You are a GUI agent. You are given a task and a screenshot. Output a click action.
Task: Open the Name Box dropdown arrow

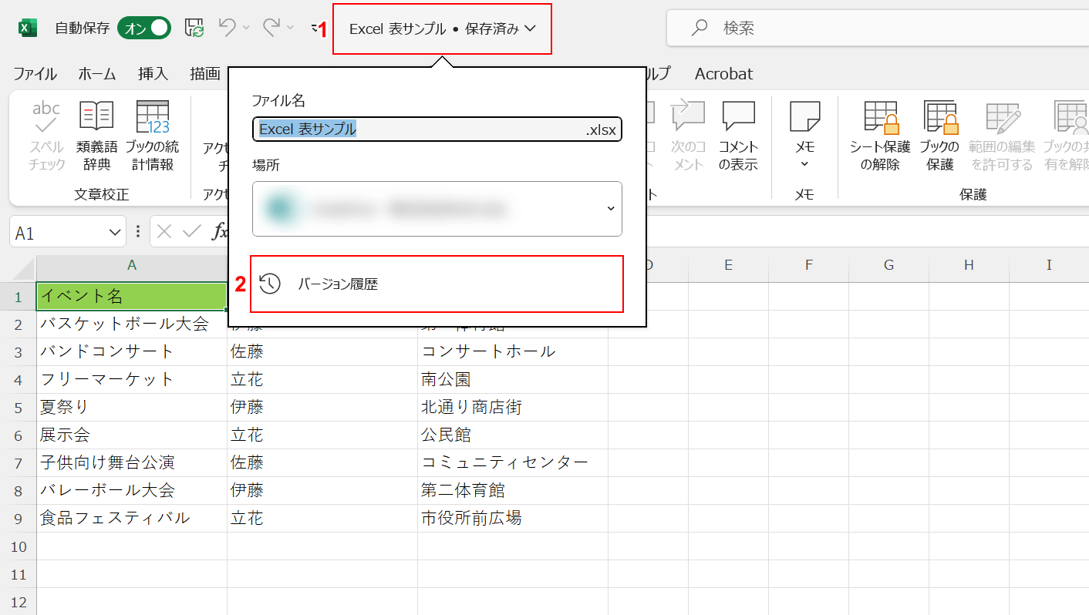[x=116, y=232]
